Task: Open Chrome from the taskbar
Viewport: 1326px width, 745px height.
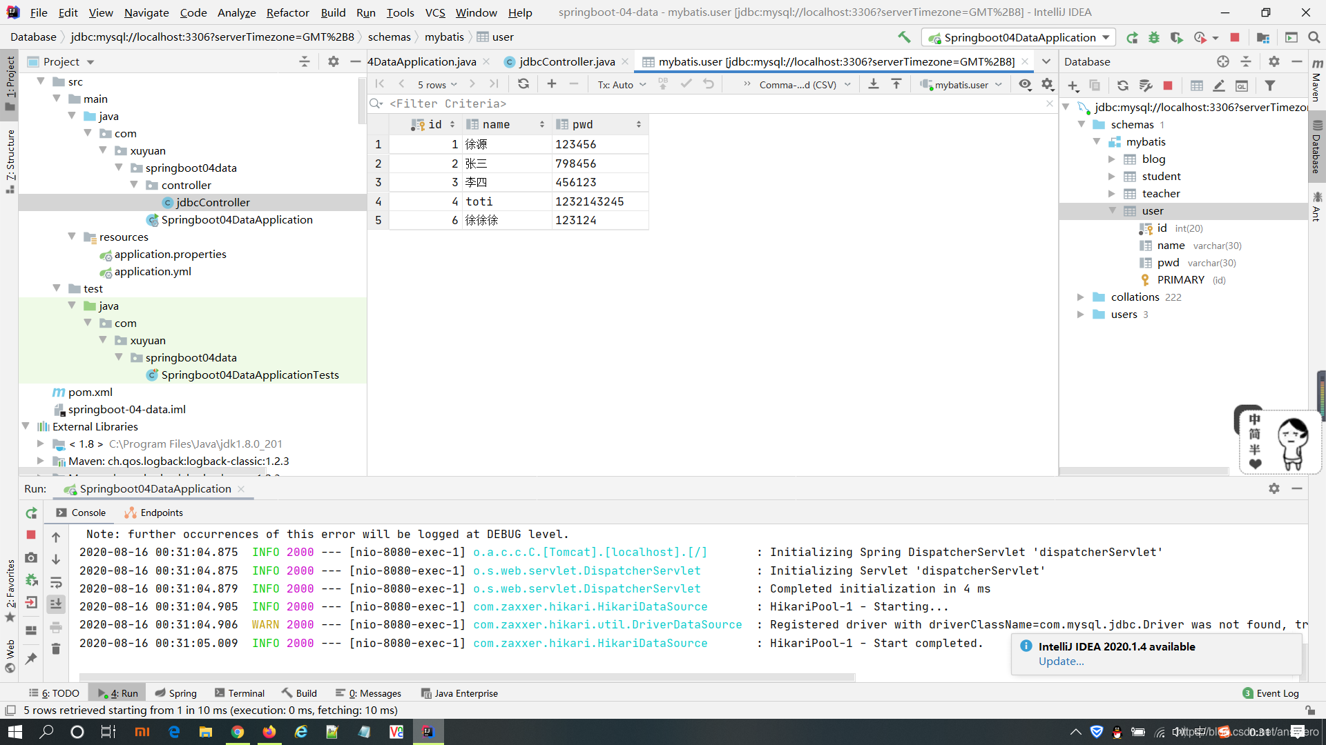Action: [x=238, y=732]
